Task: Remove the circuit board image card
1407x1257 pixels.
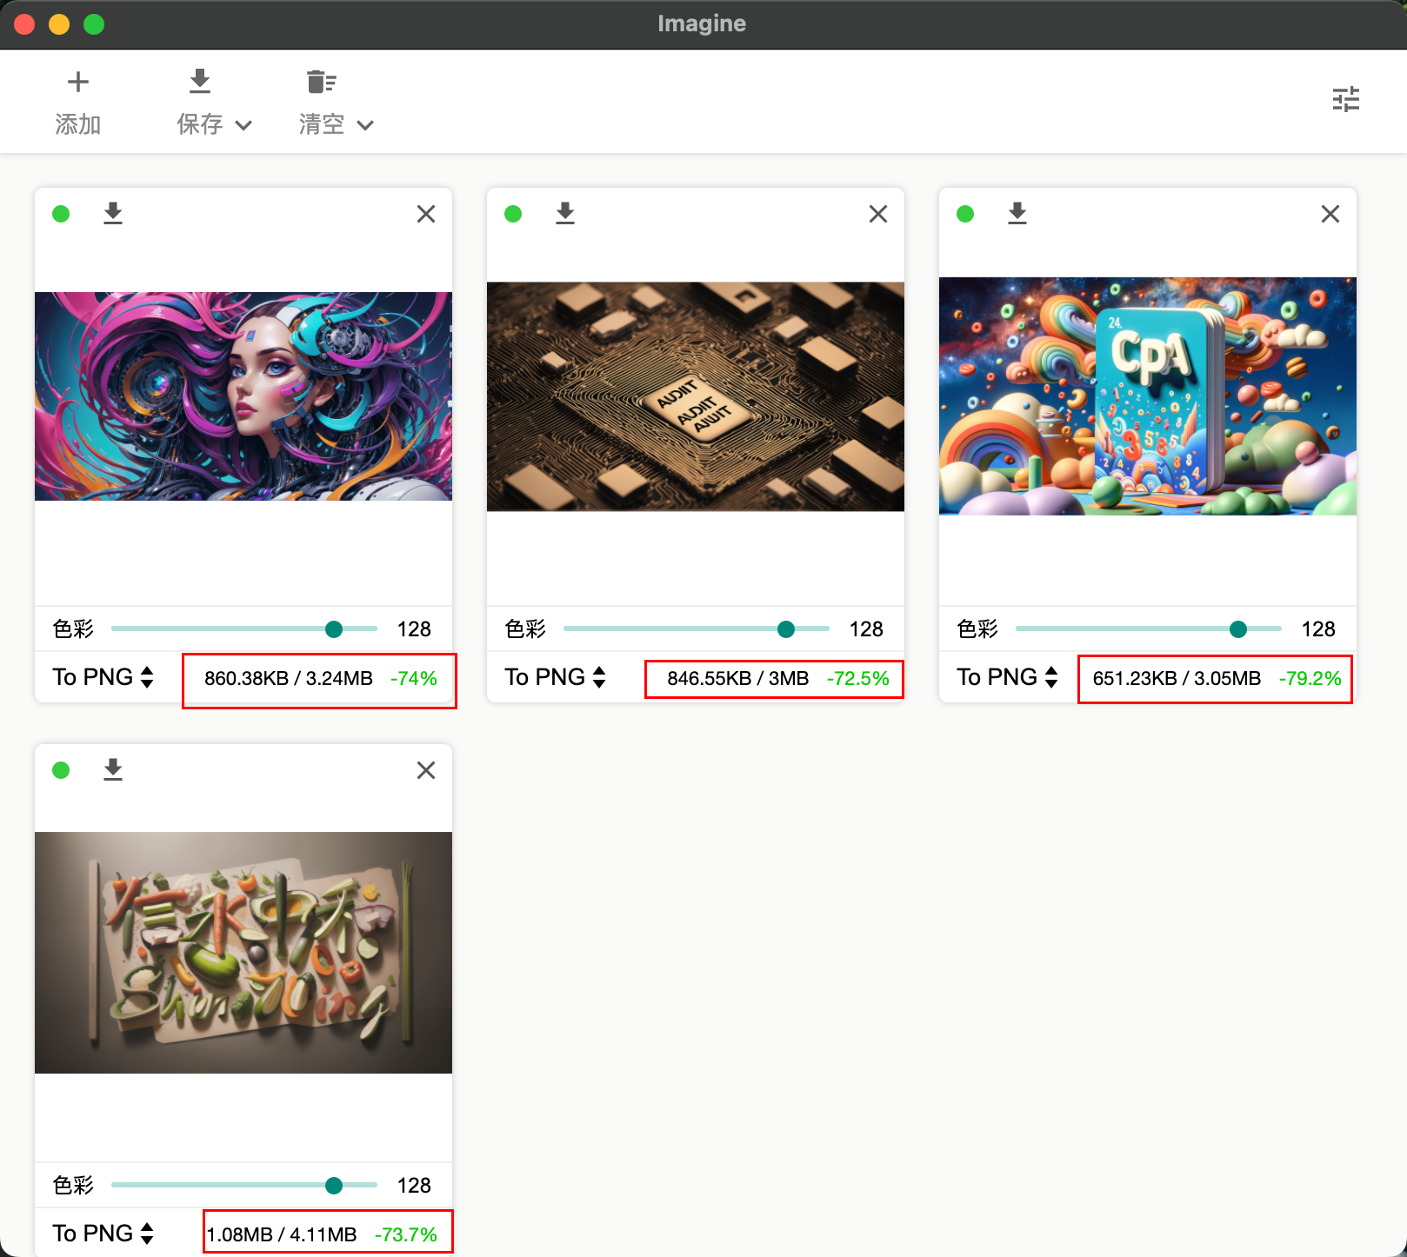Action: point(878,214)
